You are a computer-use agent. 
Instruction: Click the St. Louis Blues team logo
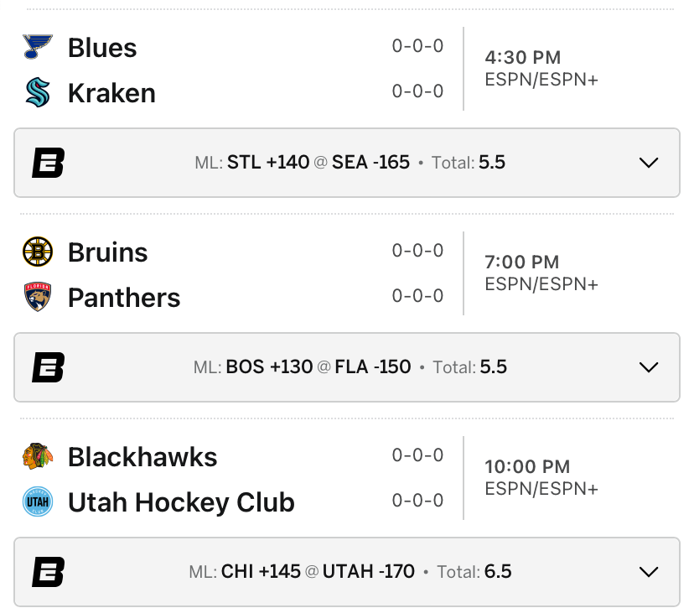click(x=38, y=47)
